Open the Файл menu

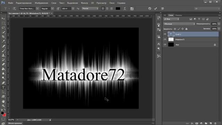click(11, 3)
